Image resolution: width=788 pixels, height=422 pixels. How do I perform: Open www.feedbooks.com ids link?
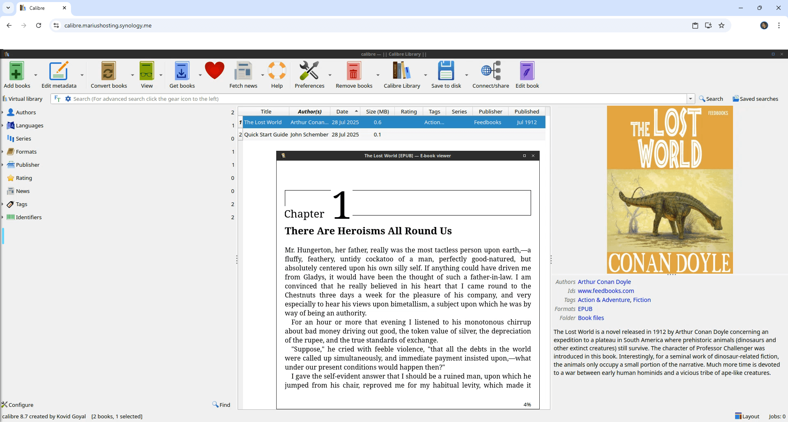(x=606, y=291)
